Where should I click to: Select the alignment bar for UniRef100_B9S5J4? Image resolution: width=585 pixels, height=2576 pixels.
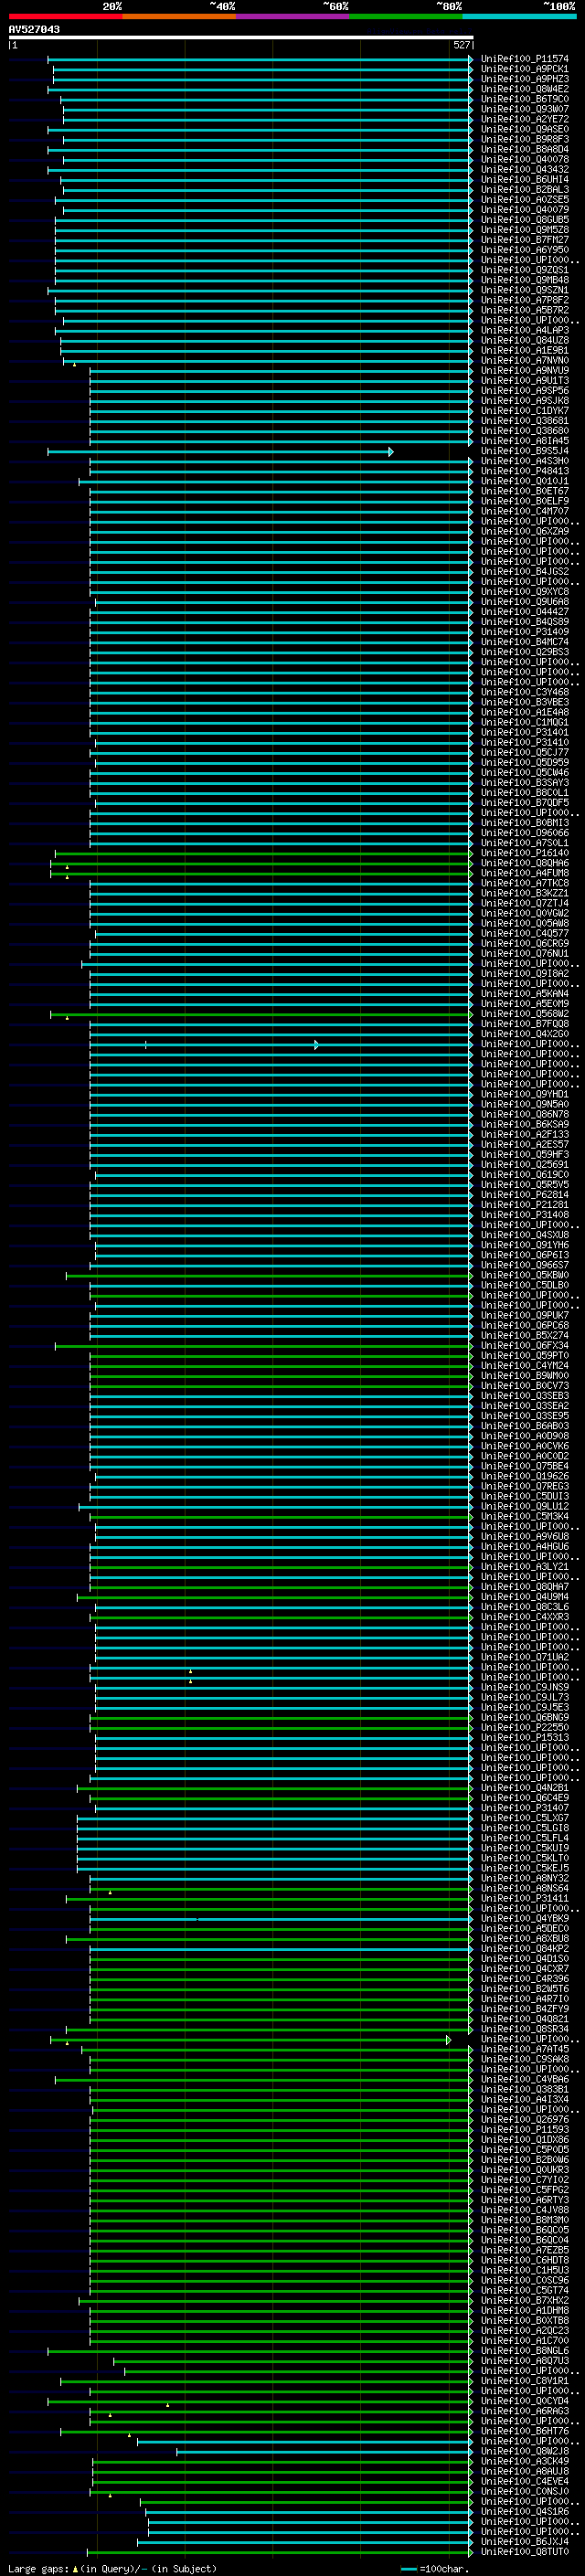(x=220, y=452)
